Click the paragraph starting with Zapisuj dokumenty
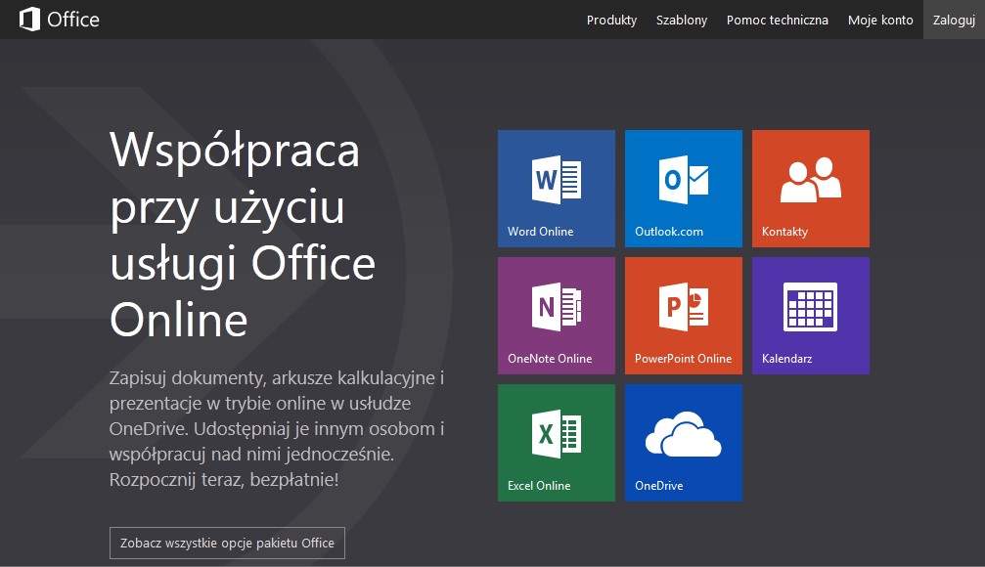 [x=277, y=428]
